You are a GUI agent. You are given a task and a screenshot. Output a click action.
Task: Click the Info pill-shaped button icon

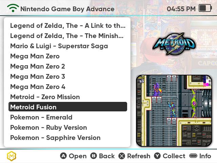pyautogui.click(x=193, y=156)
